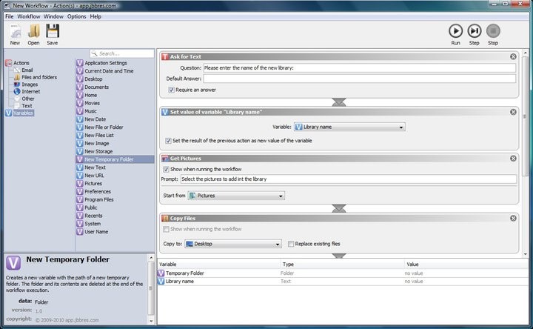
Task: Run the workflow with the Run button
Action: point(455,33)
